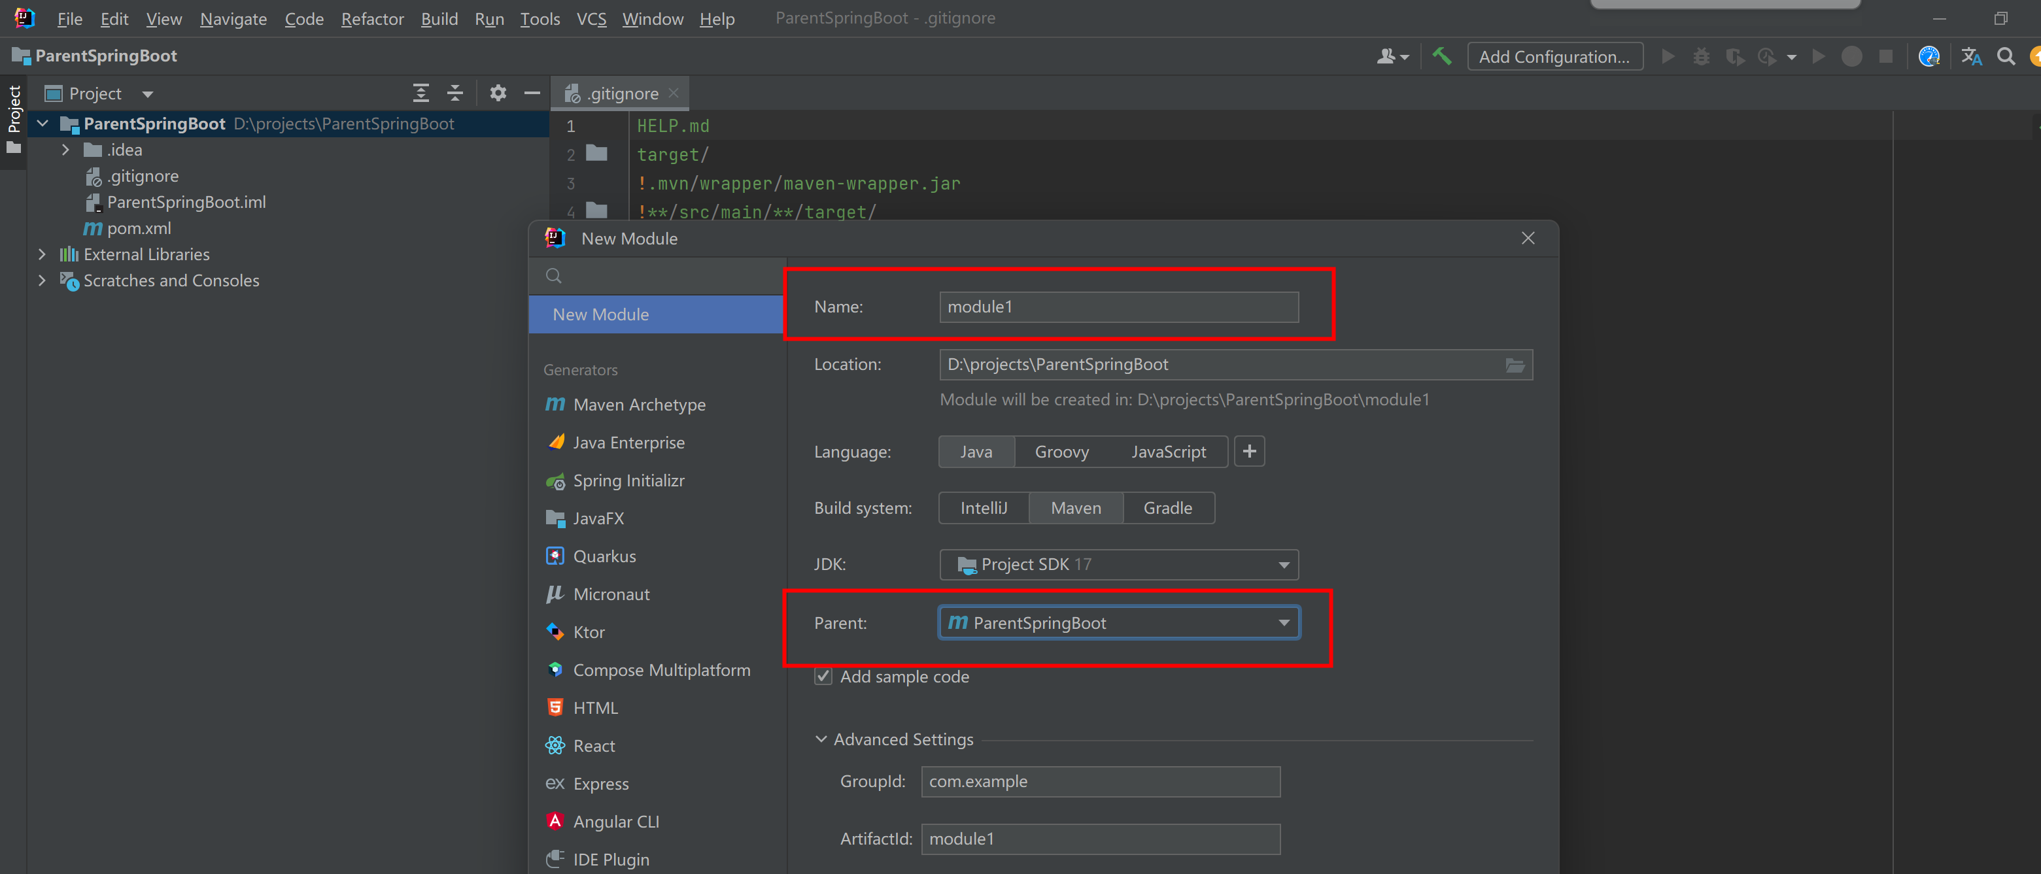Open the Parent ParentSpringBoot dropdown
2041x874 pixels.
coord(1119,623)
